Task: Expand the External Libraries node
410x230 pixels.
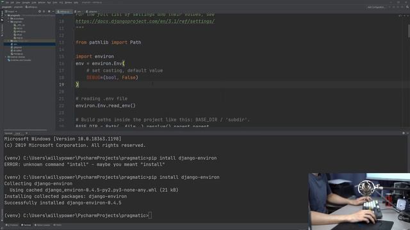Action: click(6, 57)
